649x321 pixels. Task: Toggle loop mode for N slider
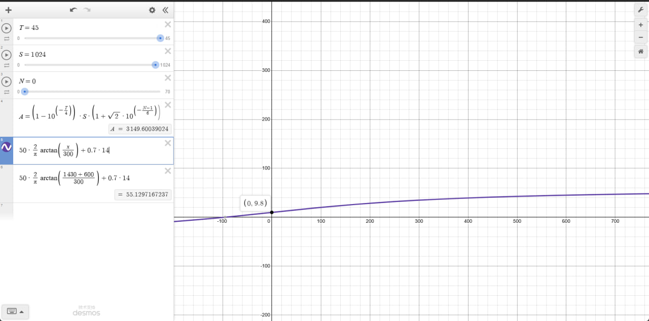tap(7, 92)
